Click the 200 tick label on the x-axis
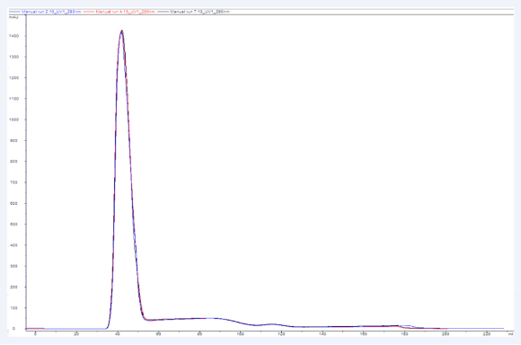Screen dimensions: 521x345 [x=446, y=333]
